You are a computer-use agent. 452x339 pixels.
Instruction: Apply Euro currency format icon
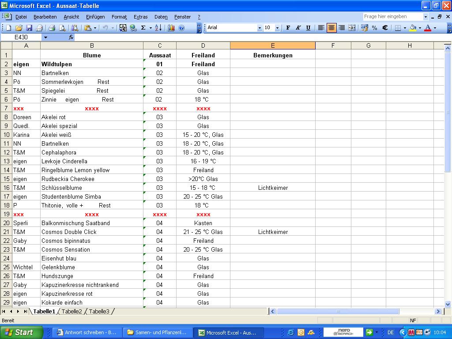(x=384, y=28)
